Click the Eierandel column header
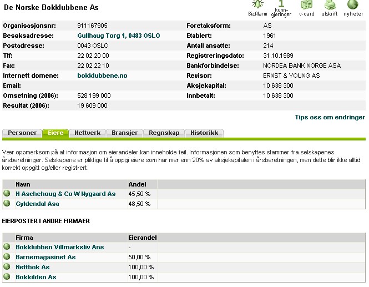The image size is (369, 287). click(143, 238)
